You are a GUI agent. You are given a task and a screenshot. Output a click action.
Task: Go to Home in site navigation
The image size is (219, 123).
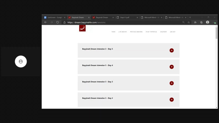113,32
